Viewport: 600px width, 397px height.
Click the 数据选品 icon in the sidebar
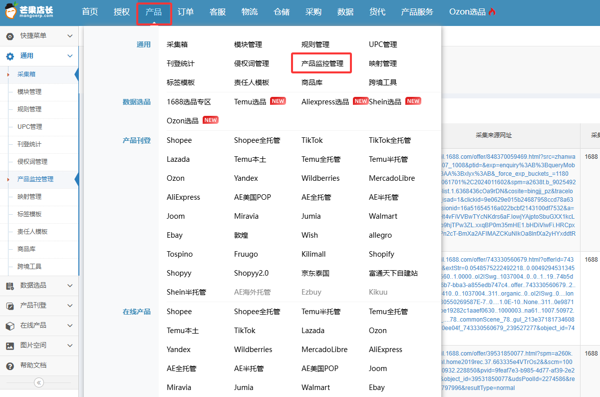click(x=10, y=286)
